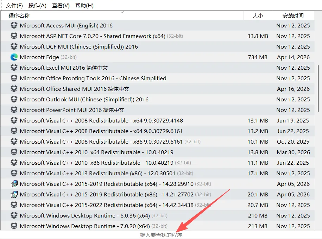Screen dimensions: 322x239
Task: Select Microsoft PowerPoint MUI 2016 简体中文
Action: pos(72,110)
